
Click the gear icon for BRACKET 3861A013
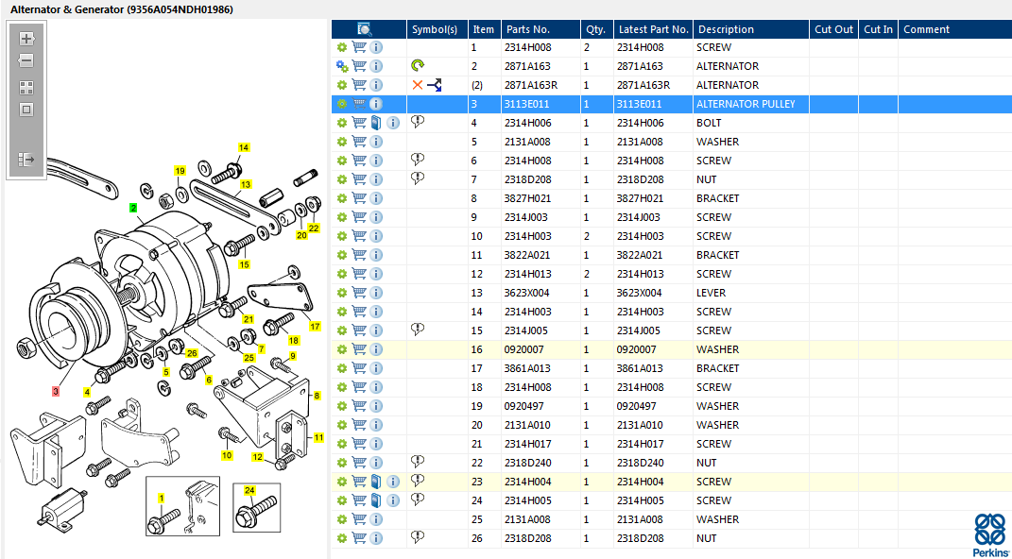pyautogui.click(x=342, y=368)
